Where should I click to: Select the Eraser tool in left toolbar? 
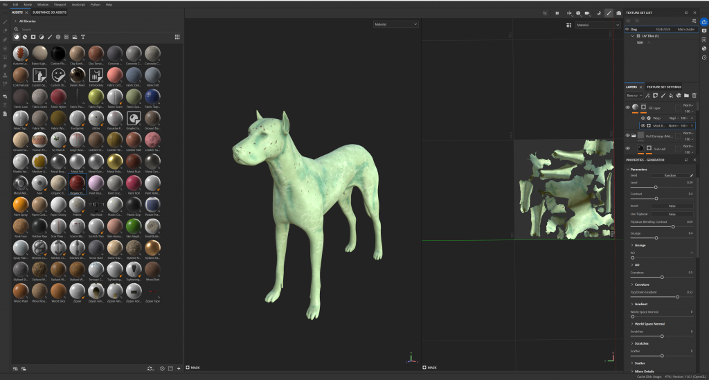click(5, 30)
